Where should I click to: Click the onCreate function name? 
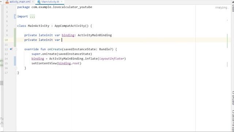pyautogui.click(x=54, y=49)
